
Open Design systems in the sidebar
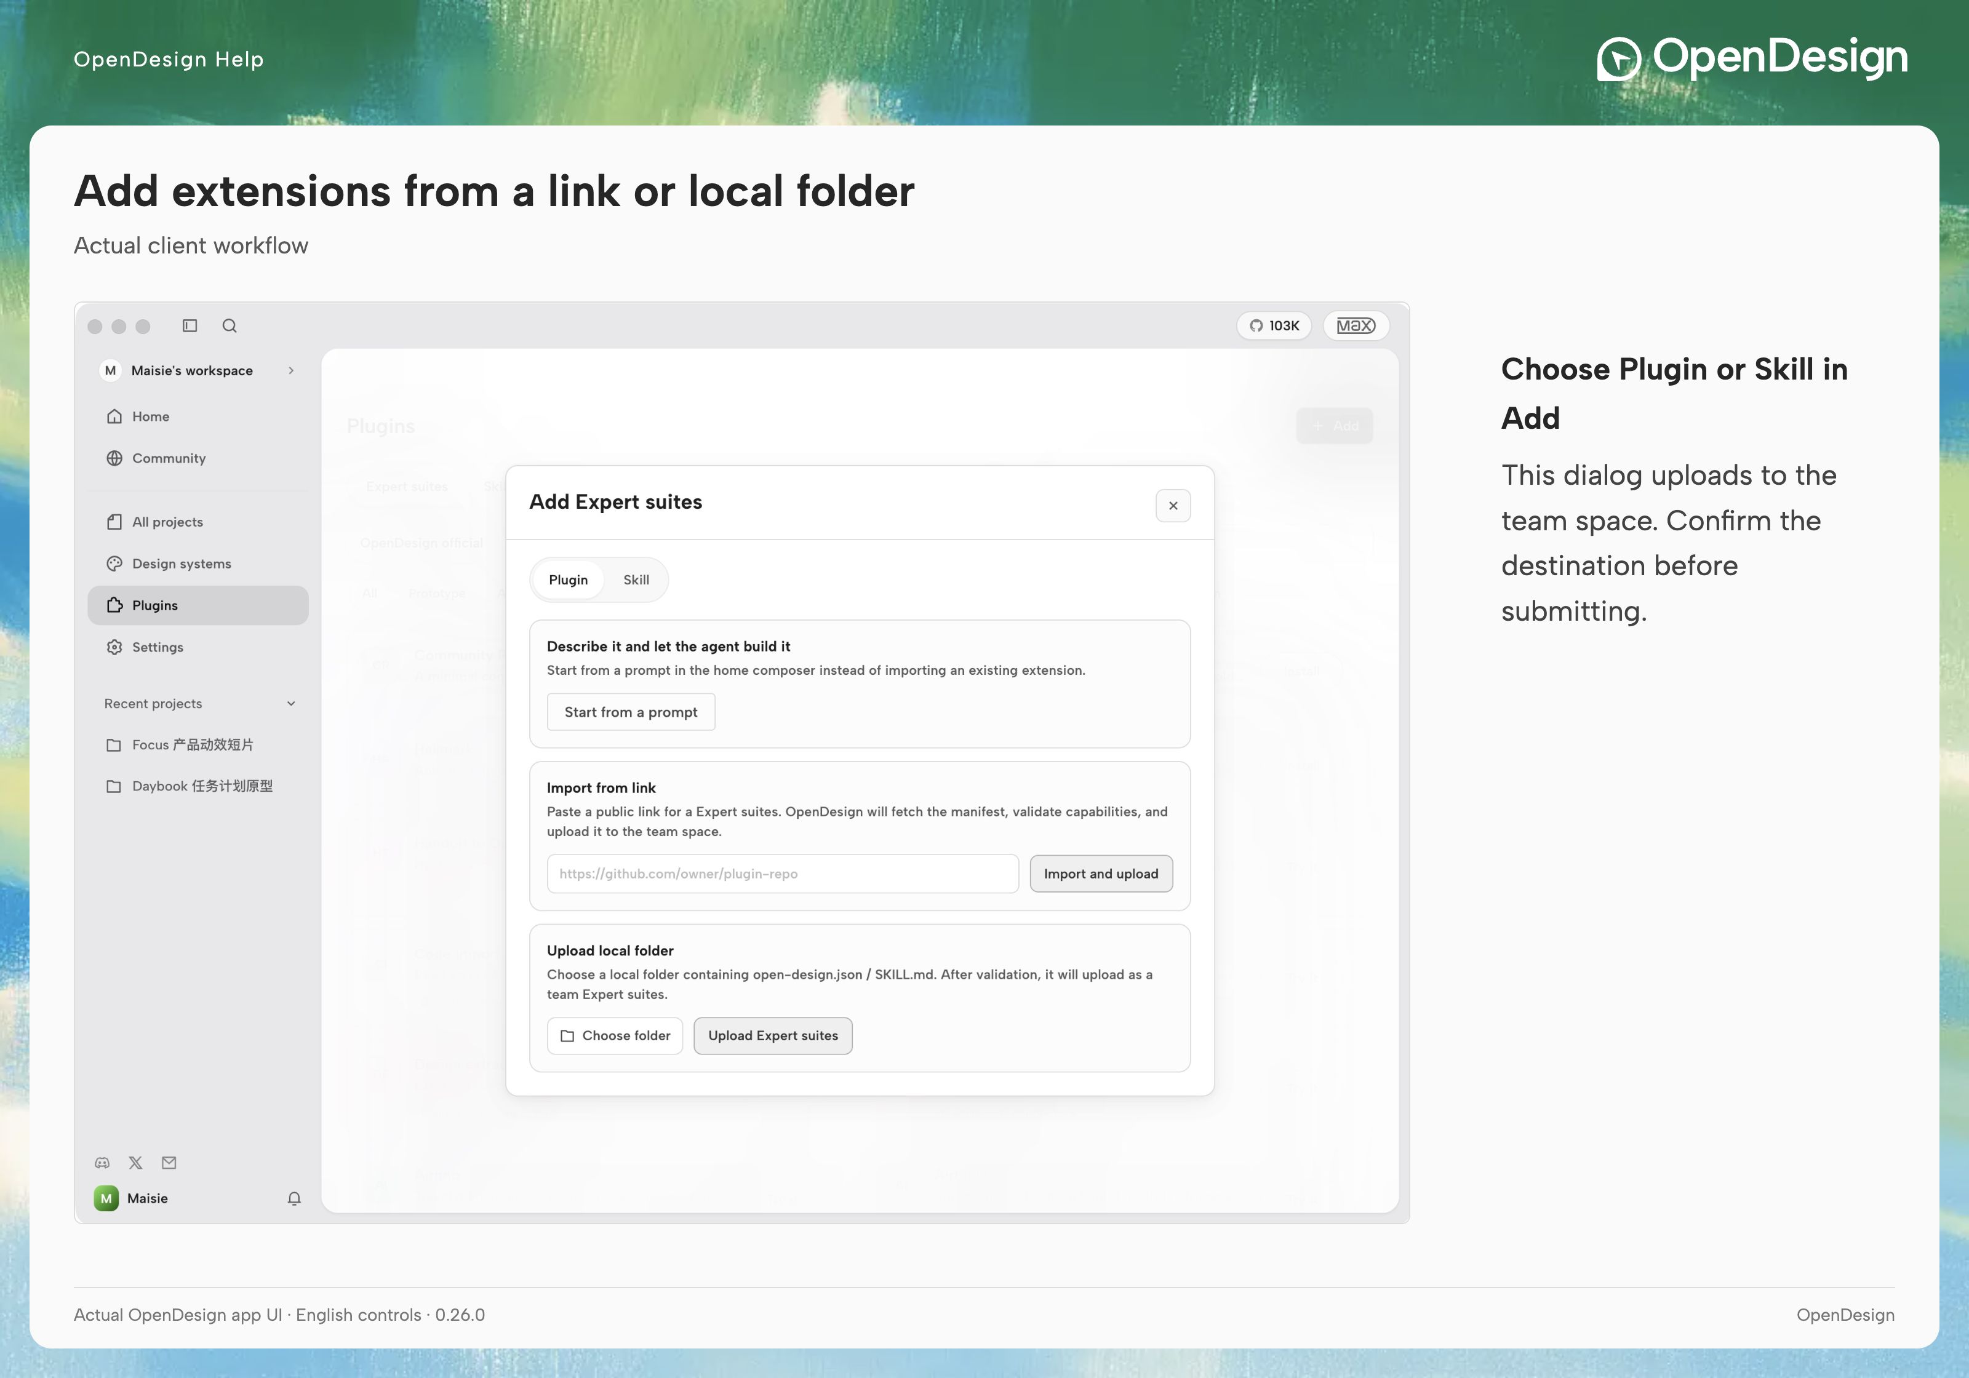(198, 564)
